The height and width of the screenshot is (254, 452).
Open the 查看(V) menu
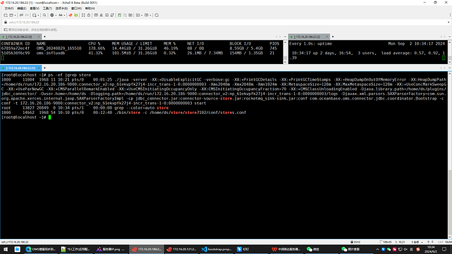tap(35, 9)
